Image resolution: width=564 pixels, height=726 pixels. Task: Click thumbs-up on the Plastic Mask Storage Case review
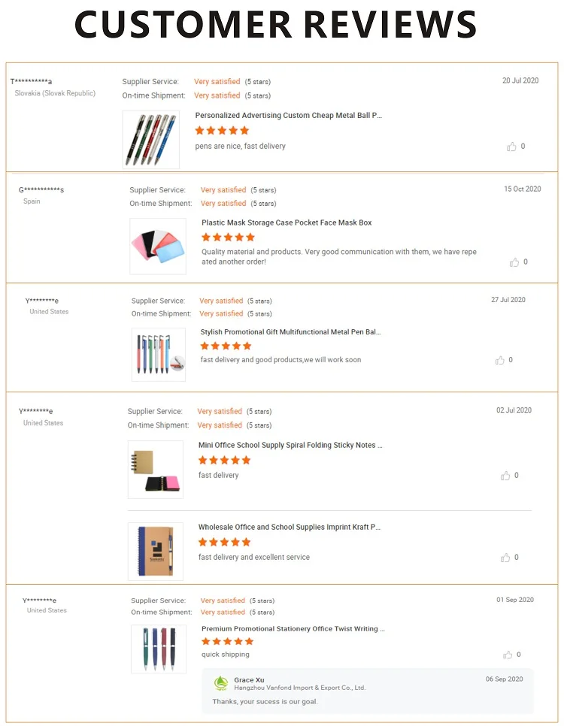tap(514, 262)
